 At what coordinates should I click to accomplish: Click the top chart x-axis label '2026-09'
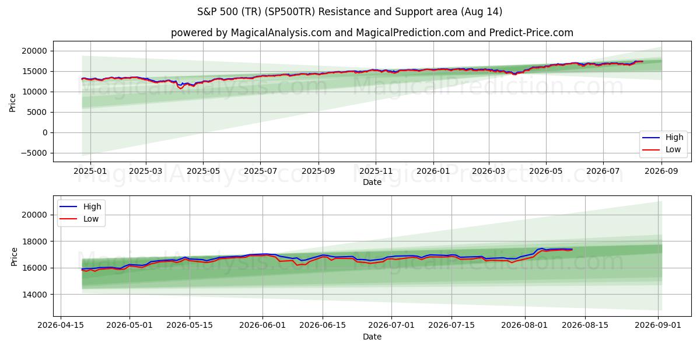click(661, 172)
